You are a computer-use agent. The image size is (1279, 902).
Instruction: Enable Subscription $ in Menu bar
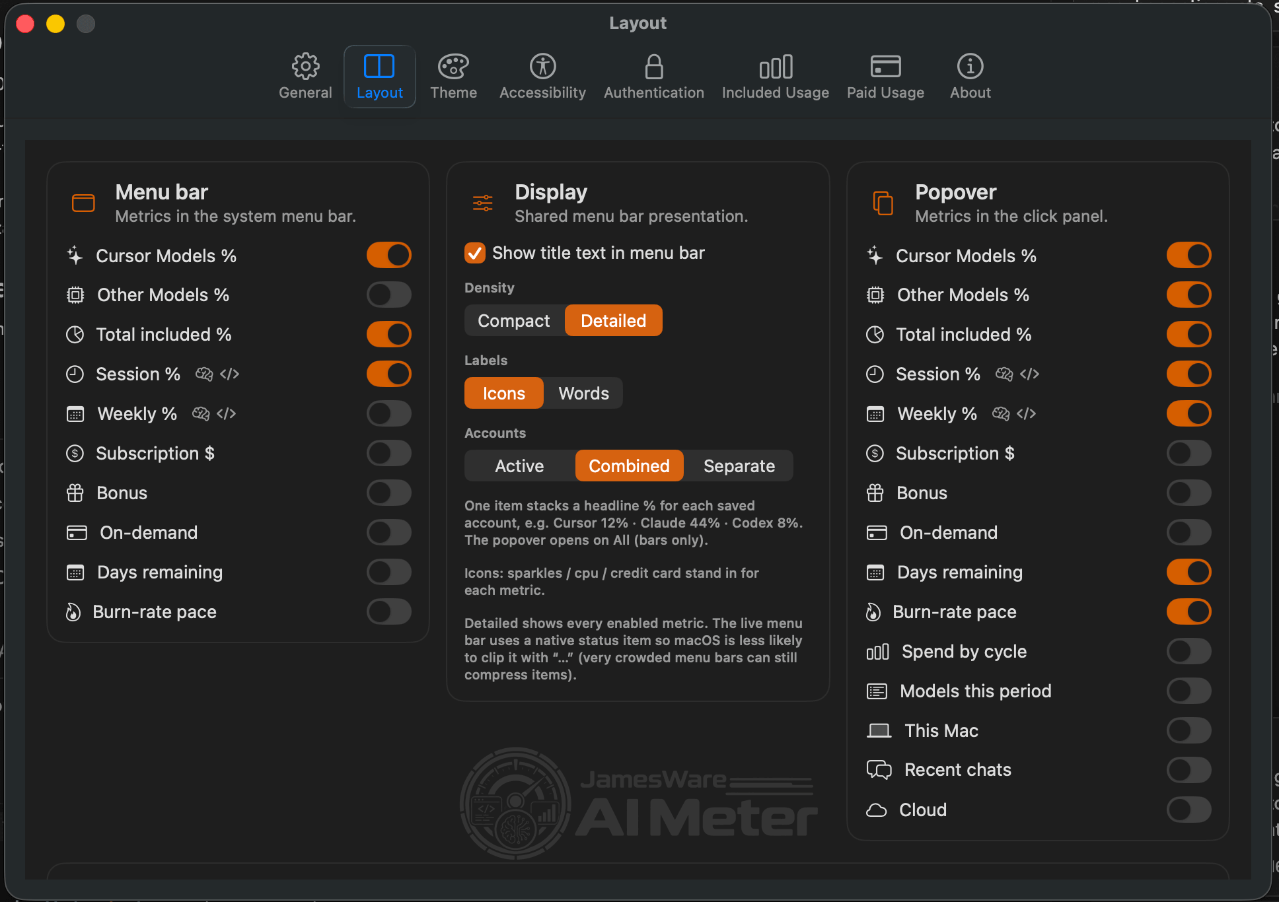pos(389,454)
